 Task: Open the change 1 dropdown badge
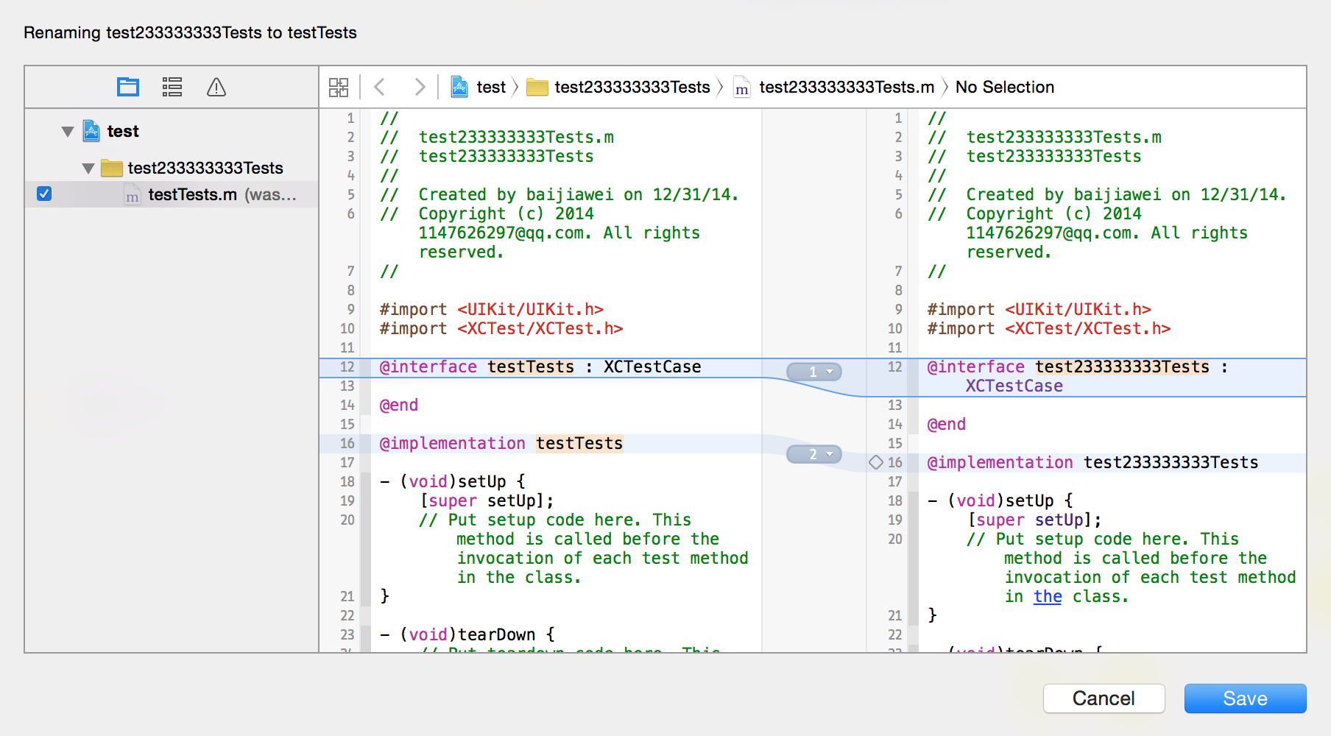[x=814, y=372]
